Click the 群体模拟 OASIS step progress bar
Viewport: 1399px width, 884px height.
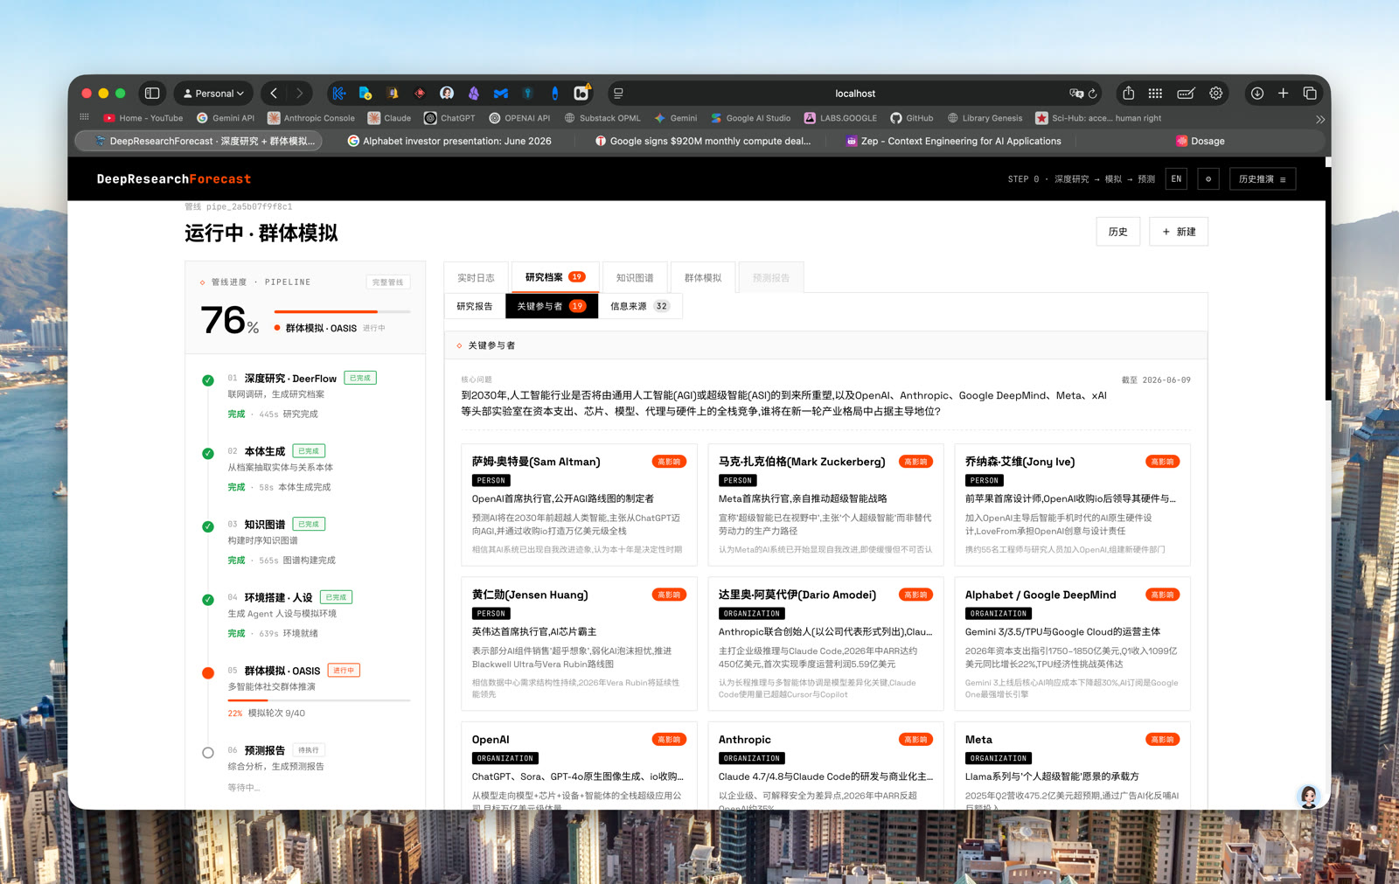click(x=319, y=700)
